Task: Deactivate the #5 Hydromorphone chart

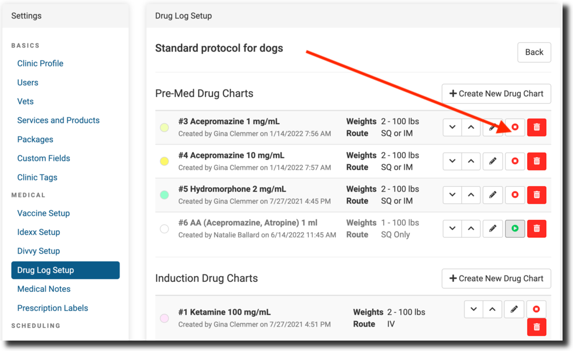Action: coord(515,195)
